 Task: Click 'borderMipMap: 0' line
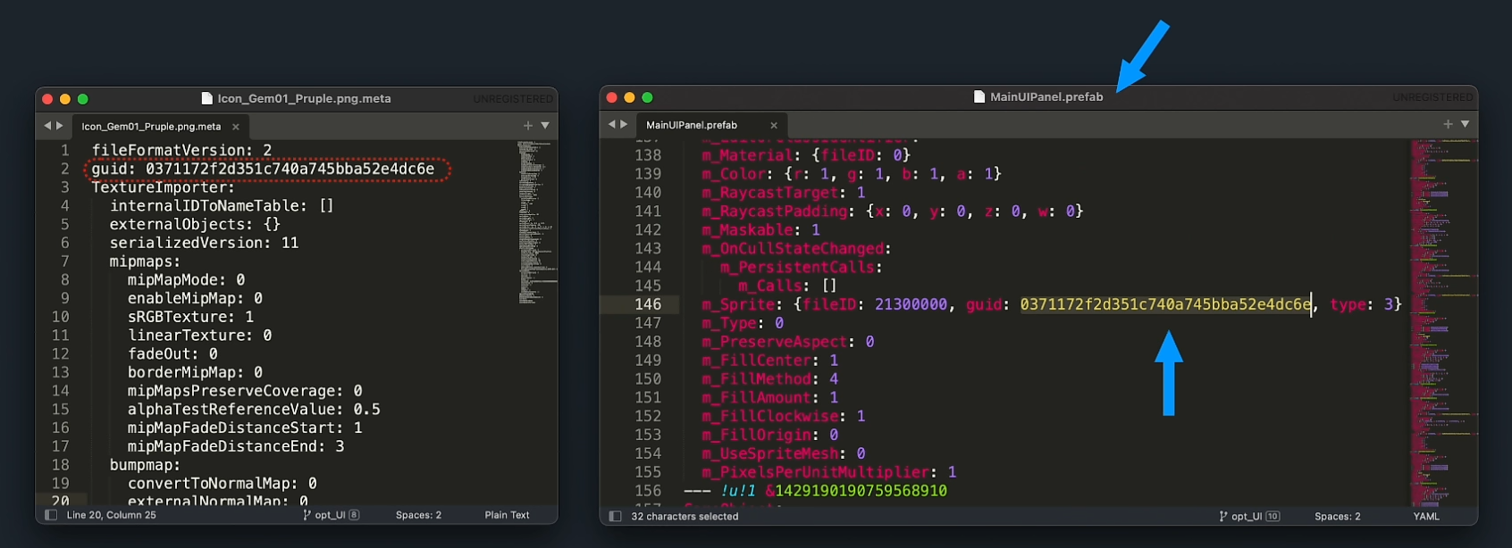(195, 372)
